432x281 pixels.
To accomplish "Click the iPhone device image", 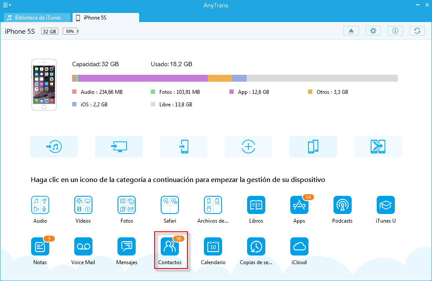I will 44,85.
